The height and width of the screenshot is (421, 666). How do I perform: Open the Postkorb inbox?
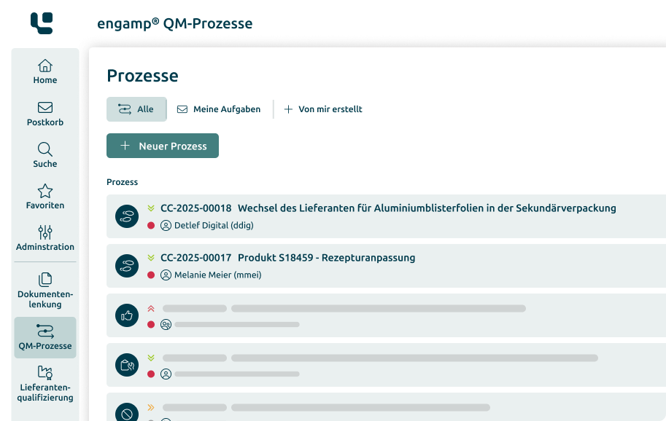(45, 114)
